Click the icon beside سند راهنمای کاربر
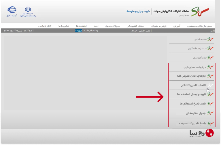The height and width of the screenshot is (145, 221). click(210, 48)
